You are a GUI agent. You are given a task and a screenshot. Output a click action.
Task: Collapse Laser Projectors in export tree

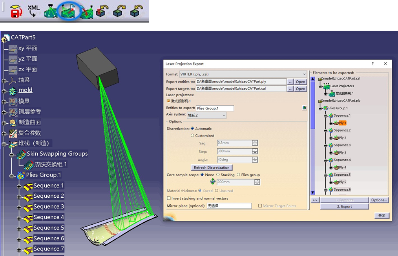coord(320,87)
